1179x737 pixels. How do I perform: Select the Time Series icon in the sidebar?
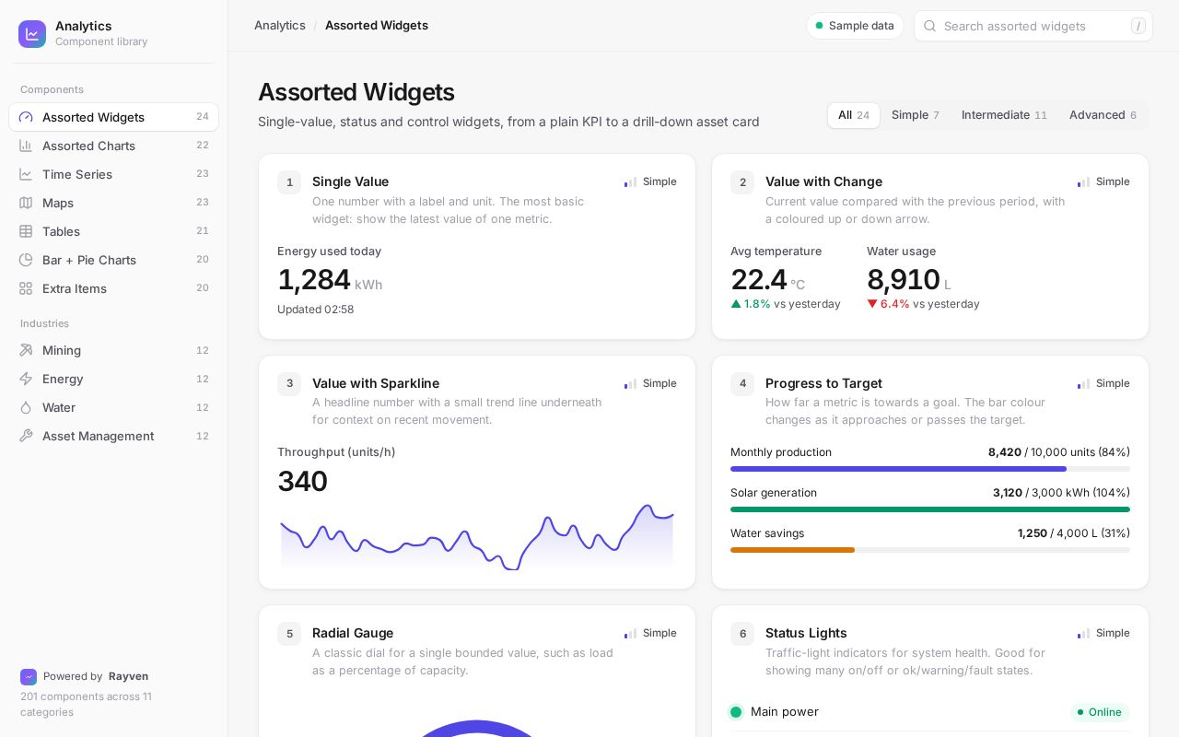(x=26, y=174)
